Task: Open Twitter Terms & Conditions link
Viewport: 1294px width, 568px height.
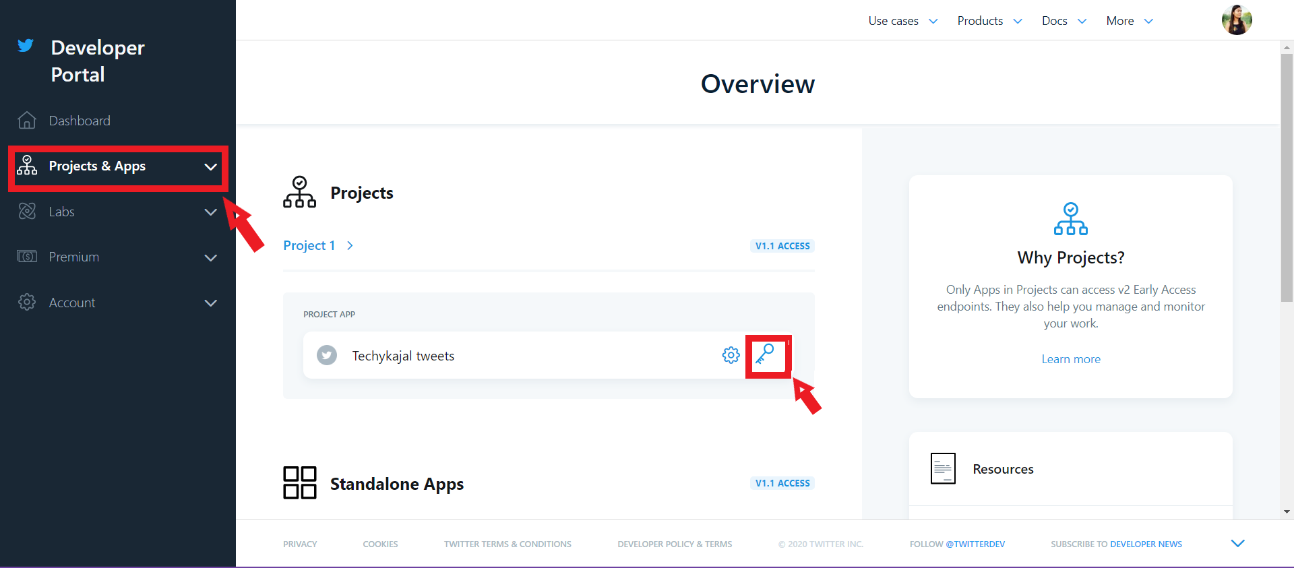Action: (507, 544)
